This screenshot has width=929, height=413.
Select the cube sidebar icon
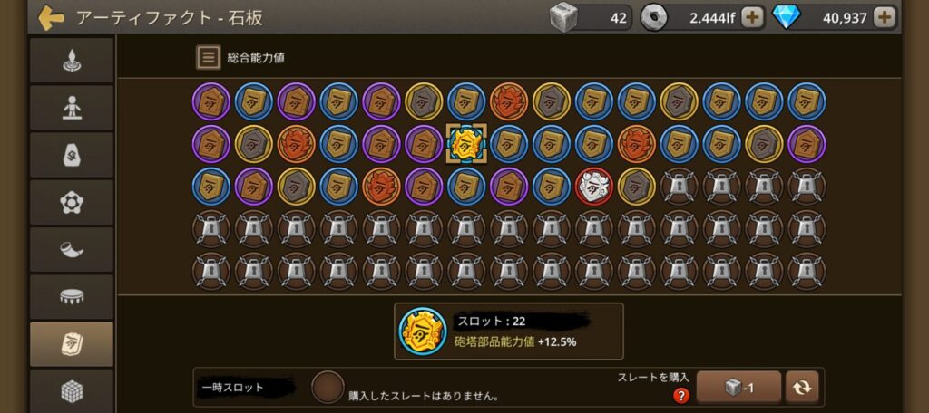coord(72,390)
